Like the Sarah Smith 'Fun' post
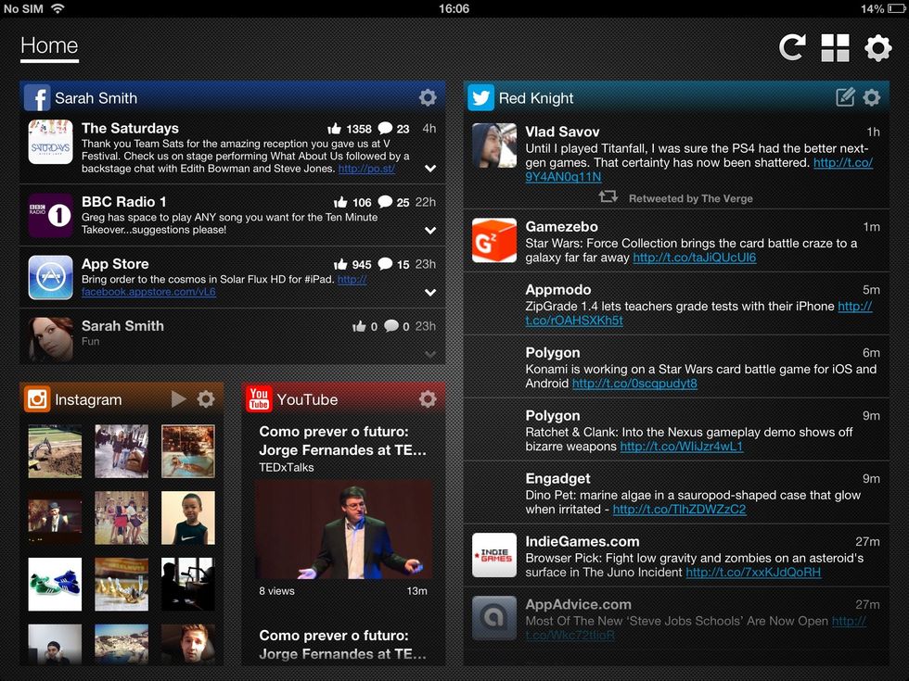This screenshot has width=909, height=681. (x=359, y=326)
